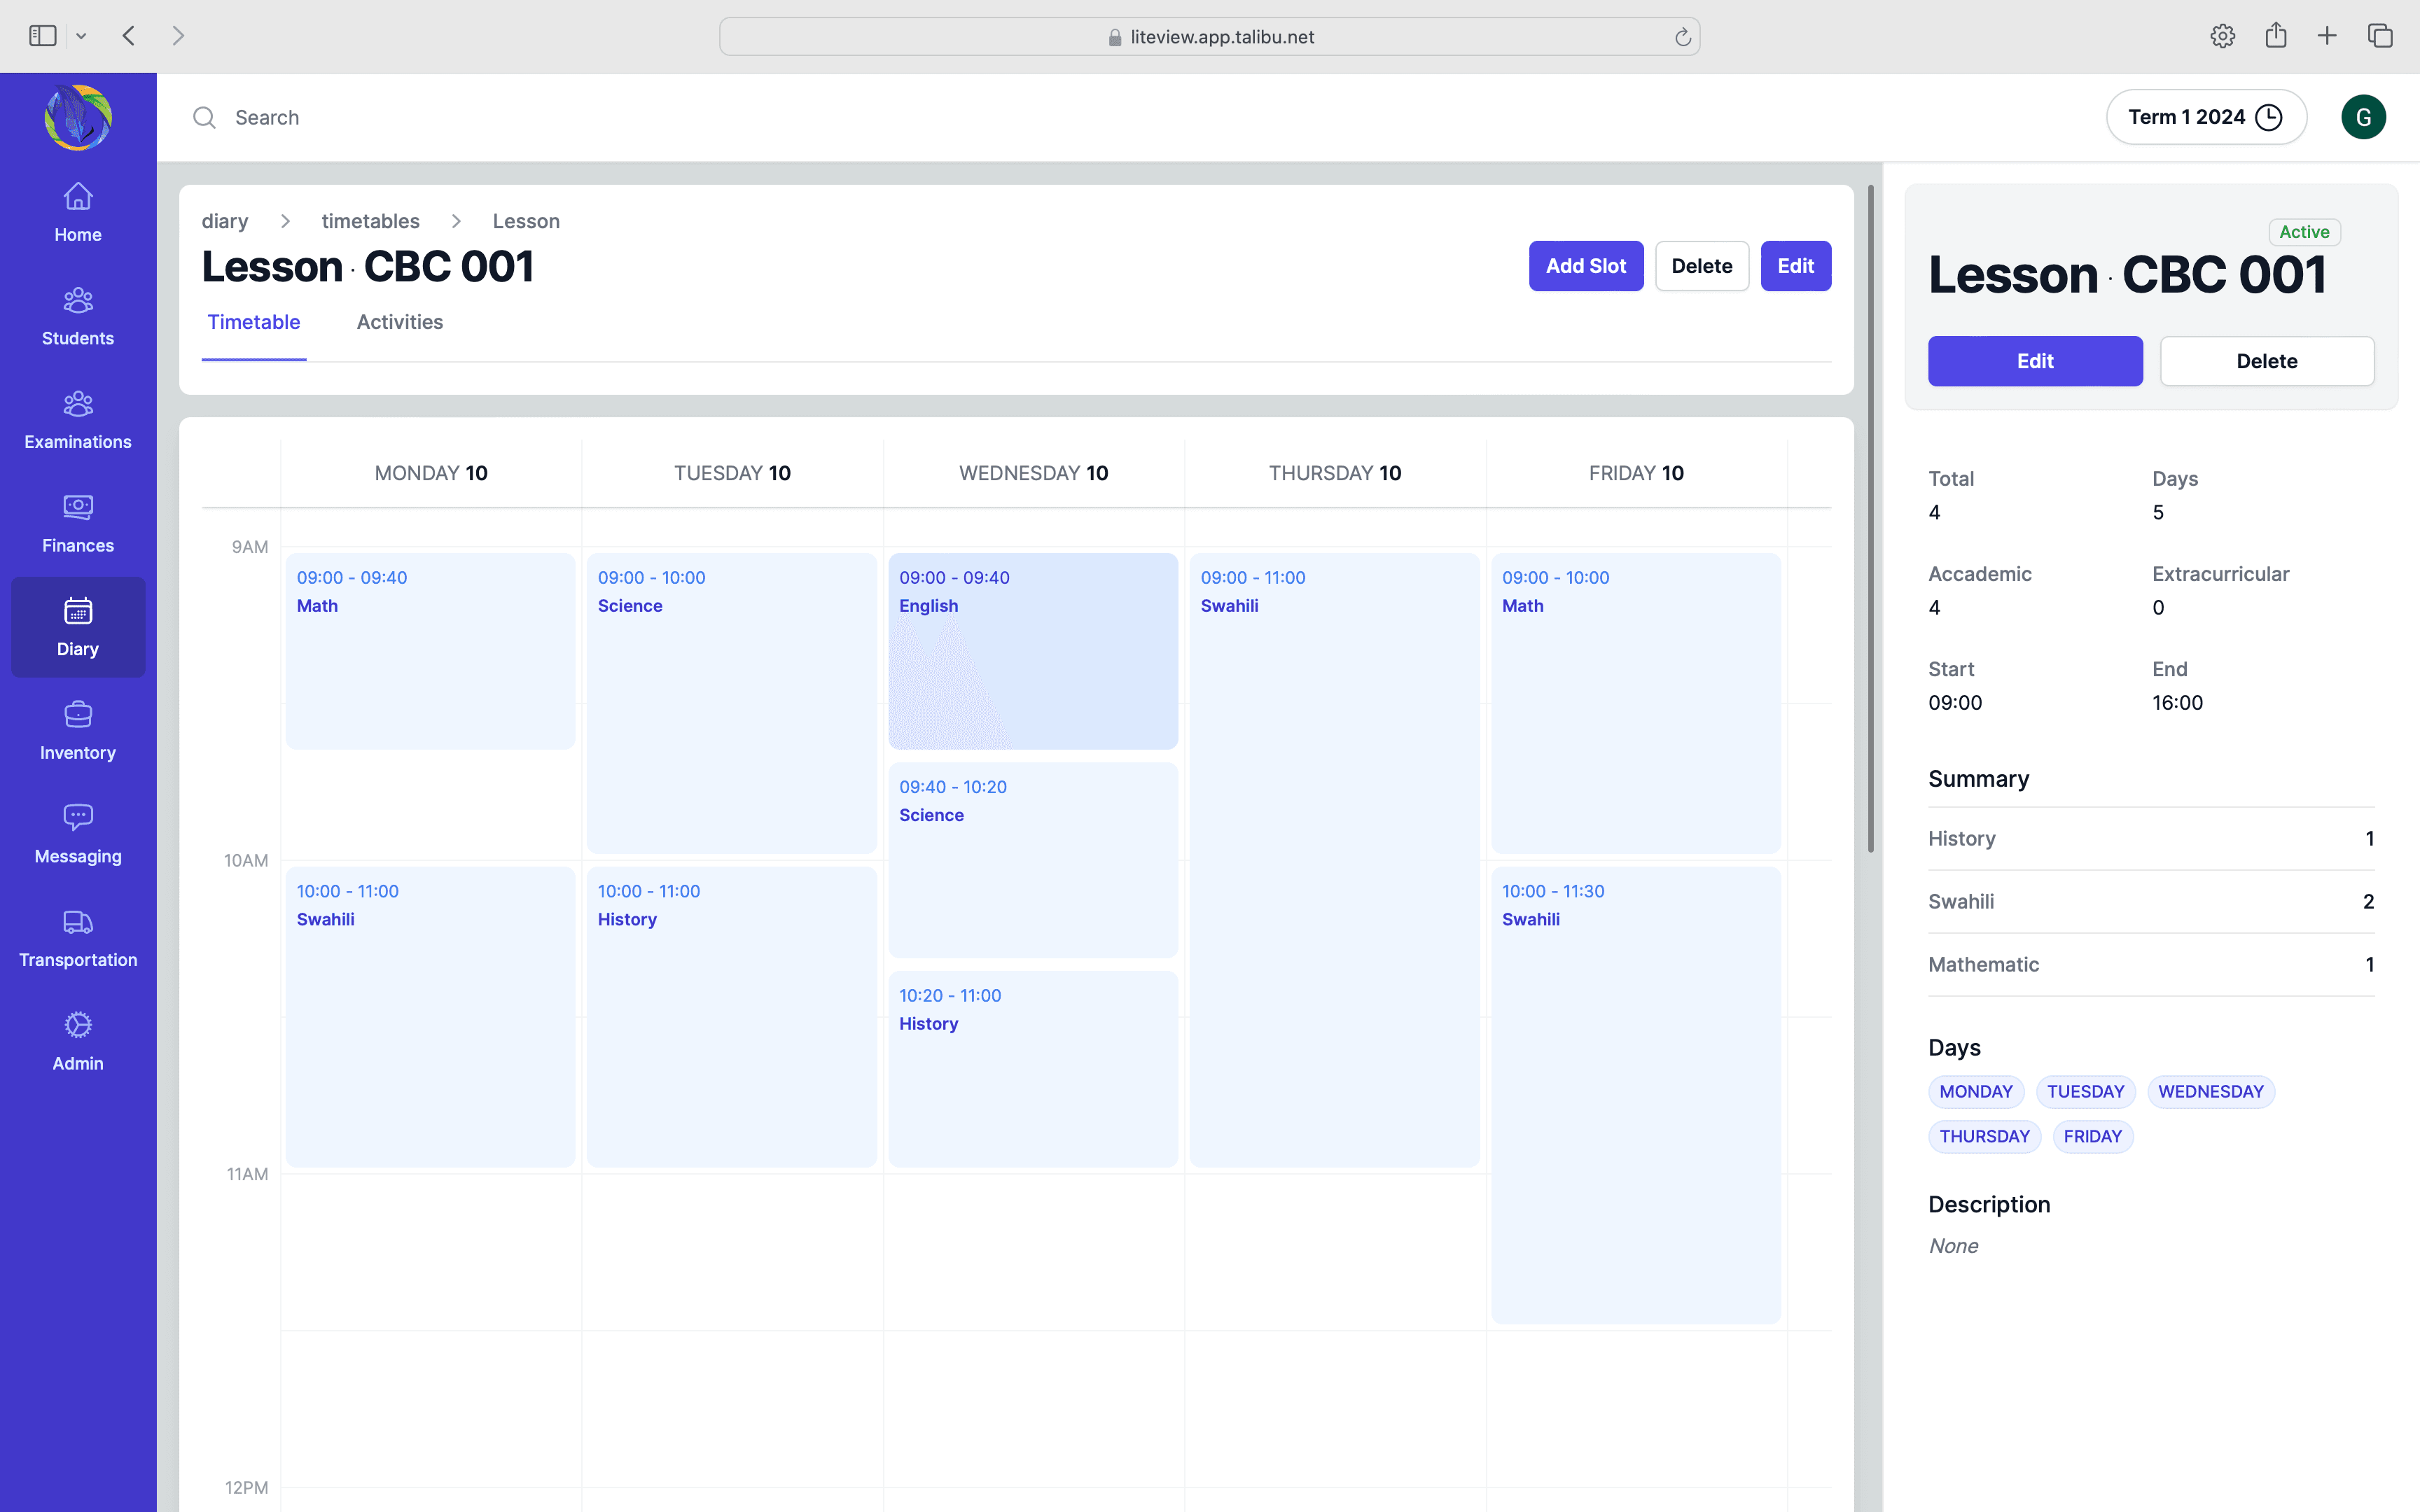Screen dimensions: 2420x1512
Task: Select the Timetable tab
Action: point(253,322)
